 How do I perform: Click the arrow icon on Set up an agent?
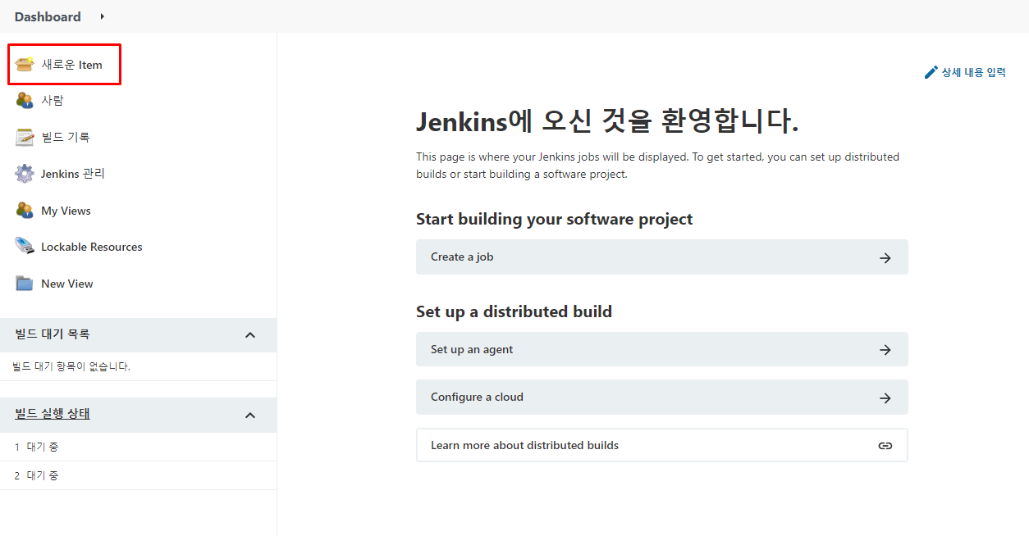[885, 350]
